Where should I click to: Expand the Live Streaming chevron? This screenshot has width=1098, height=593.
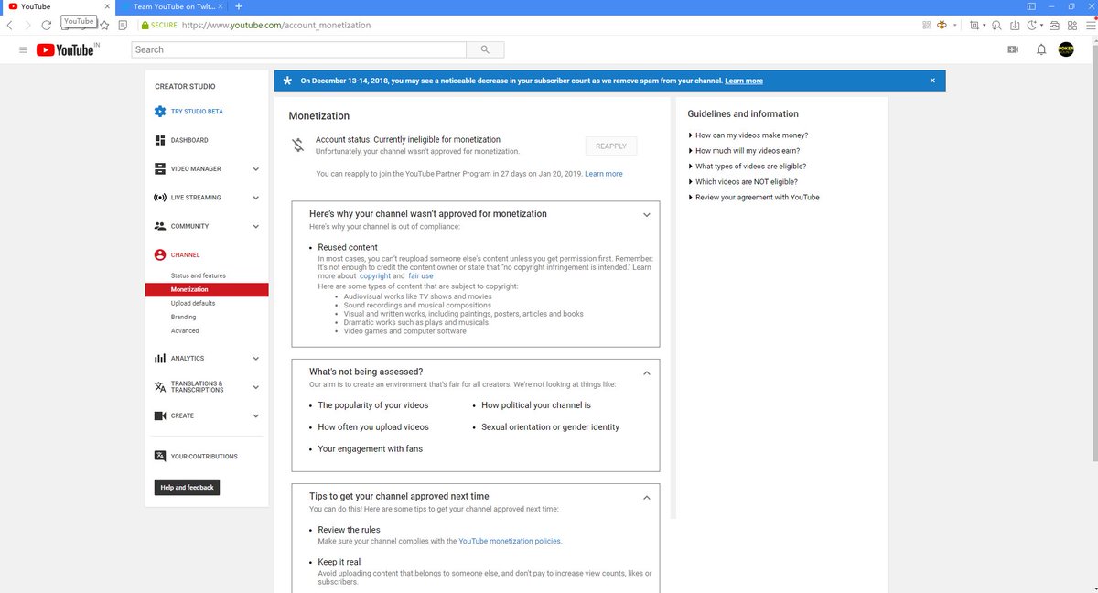[x=256, y=198]
